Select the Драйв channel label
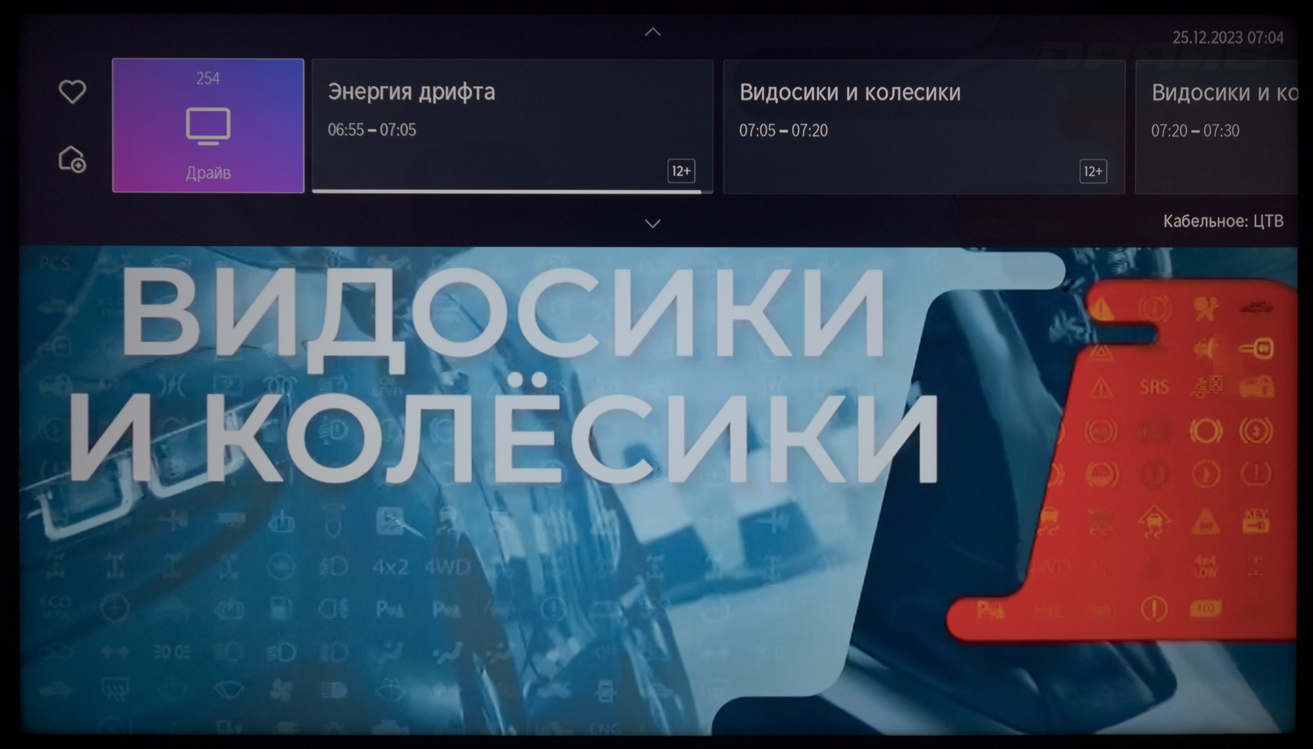 [208, 173]
